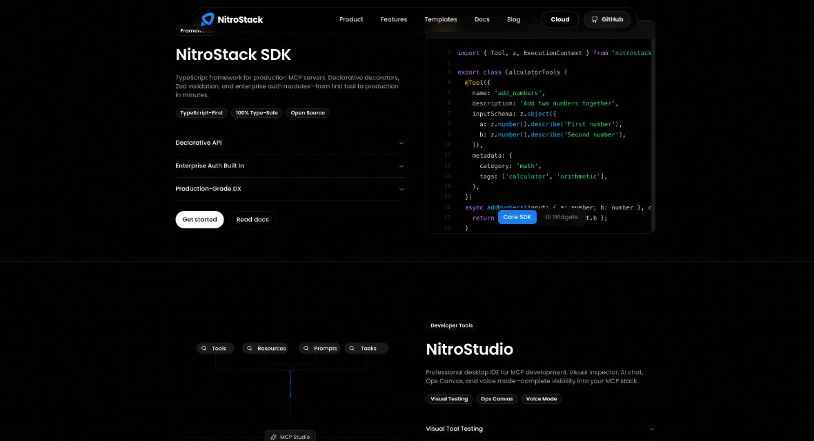Expand the Visual Tool Testing section
Screen dimensions: 814x441
pos(540,429)
